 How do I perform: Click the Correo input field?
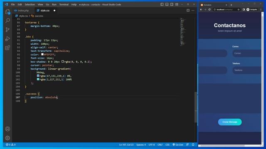click(x=247, y=53)
